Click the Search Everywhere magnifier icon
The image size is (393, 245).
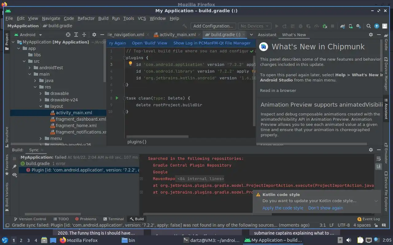369,26
